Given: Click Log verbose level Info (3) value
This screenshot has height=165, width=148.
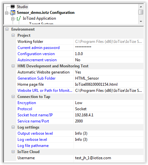Looking at the screenshot, I should (108, 140).
